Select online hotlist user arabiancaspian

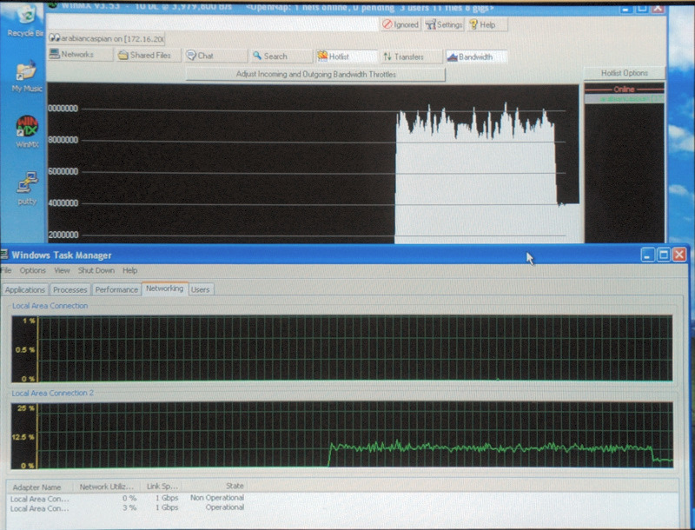coord(625,99)
